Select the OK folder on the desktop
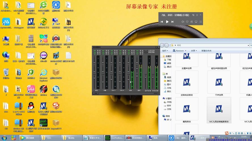Screen dimensions: 252x141 coord(6,124)
